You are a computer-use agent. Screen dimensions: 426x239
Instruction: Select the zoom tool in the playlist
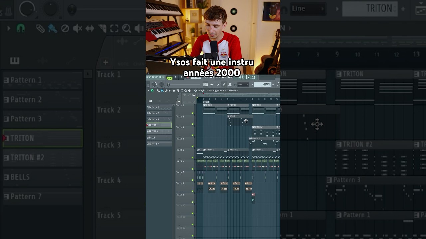[186, 91]
